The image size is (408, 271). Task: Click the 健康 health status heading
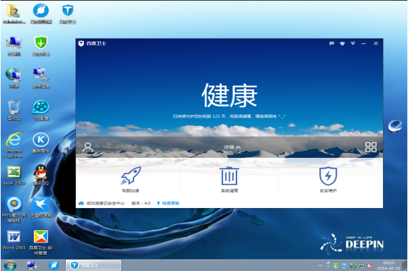(229, 96)
